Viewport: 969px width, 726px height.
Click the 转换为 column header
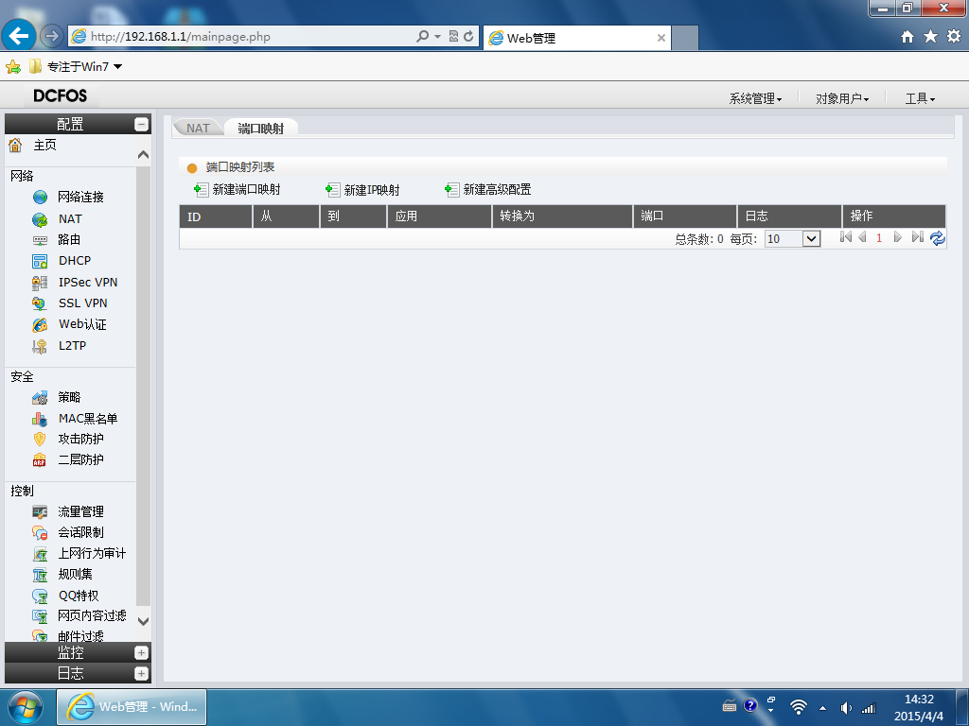click(562, 216)
